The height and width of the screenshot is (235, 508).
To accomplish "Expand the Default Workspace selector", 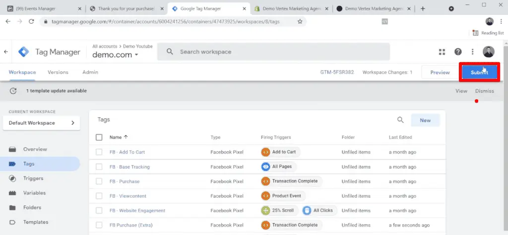I will [41, 123].
